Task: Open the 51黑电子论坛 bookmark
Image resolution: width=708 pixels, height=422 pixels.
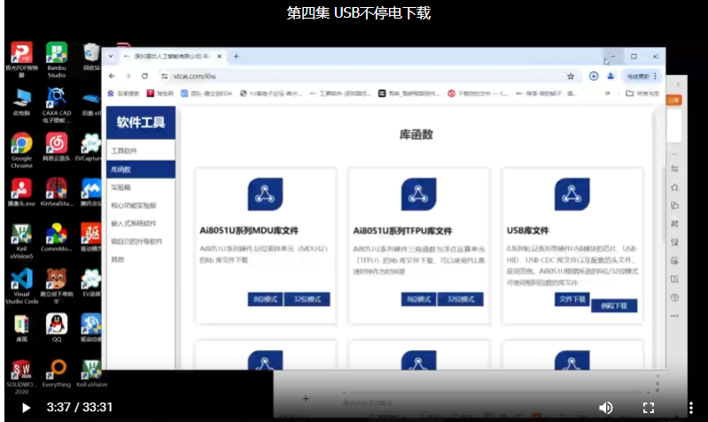Action: point(271,93)
